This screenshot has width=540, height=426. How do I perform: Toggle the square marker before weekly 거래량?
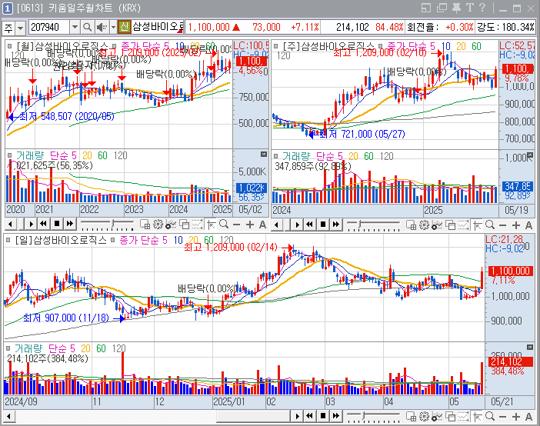click(276, 156)
